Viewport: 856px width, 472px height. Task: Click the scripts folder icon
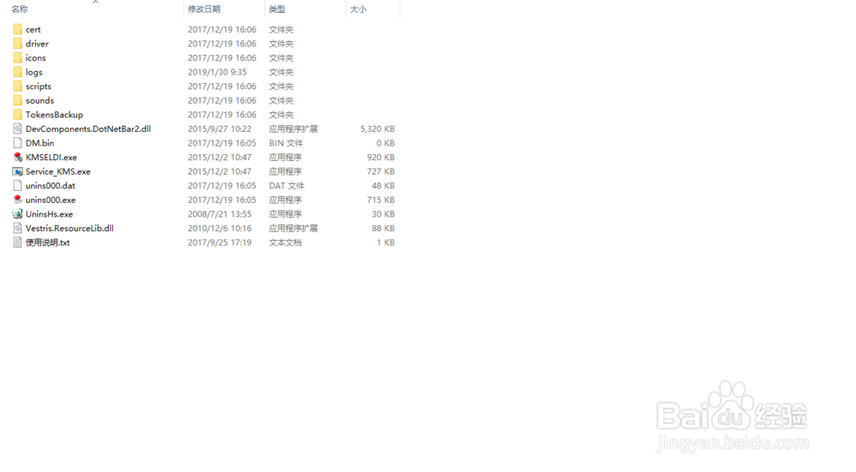tap(17, 86)
